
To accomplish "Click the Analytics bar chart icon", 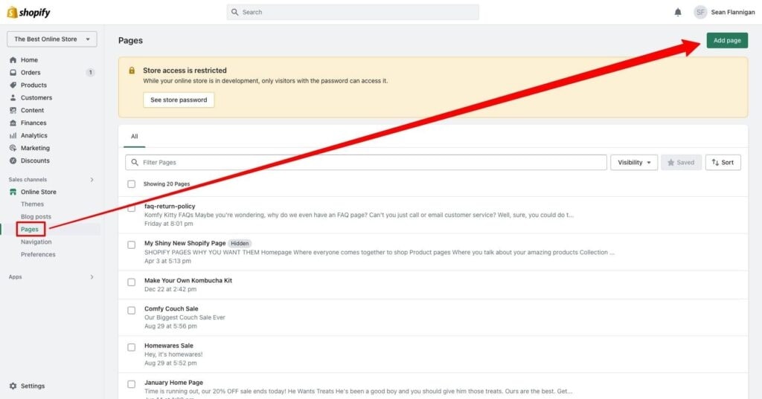I will (x=13, y=135).
